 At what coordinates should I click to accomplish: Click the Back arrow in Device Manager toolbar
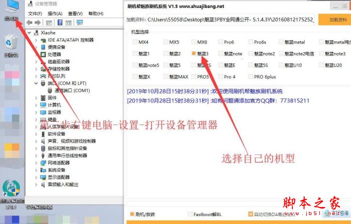tap(29, 22)
